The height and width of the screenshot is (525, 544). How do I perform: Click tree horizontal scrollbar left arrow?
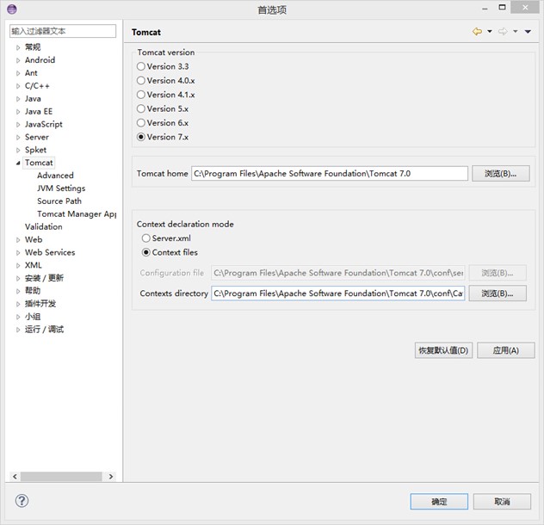click(15, 477)
